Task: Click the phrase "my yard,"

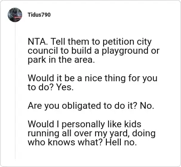Action: coord(112,134)
